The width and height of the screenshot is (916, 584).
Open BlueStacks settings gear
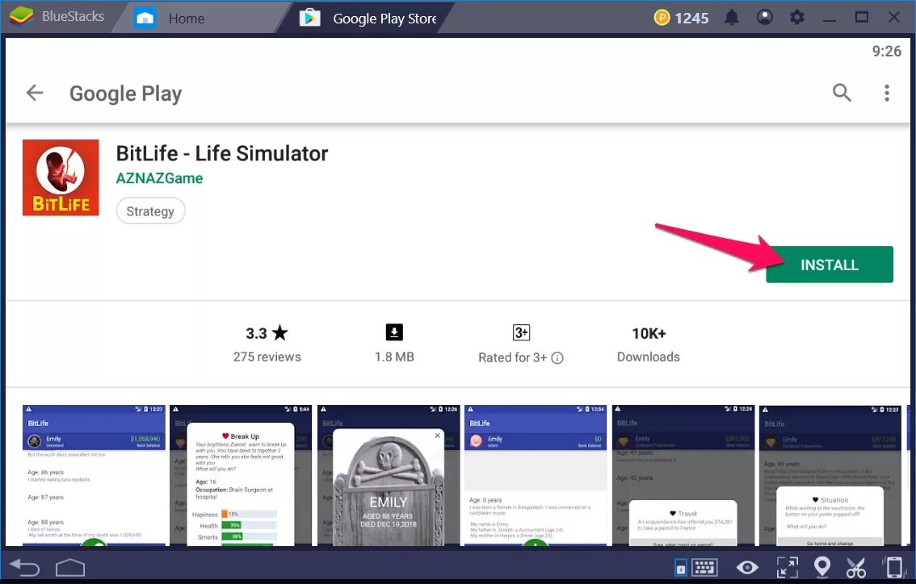click(x=796, y=18)
